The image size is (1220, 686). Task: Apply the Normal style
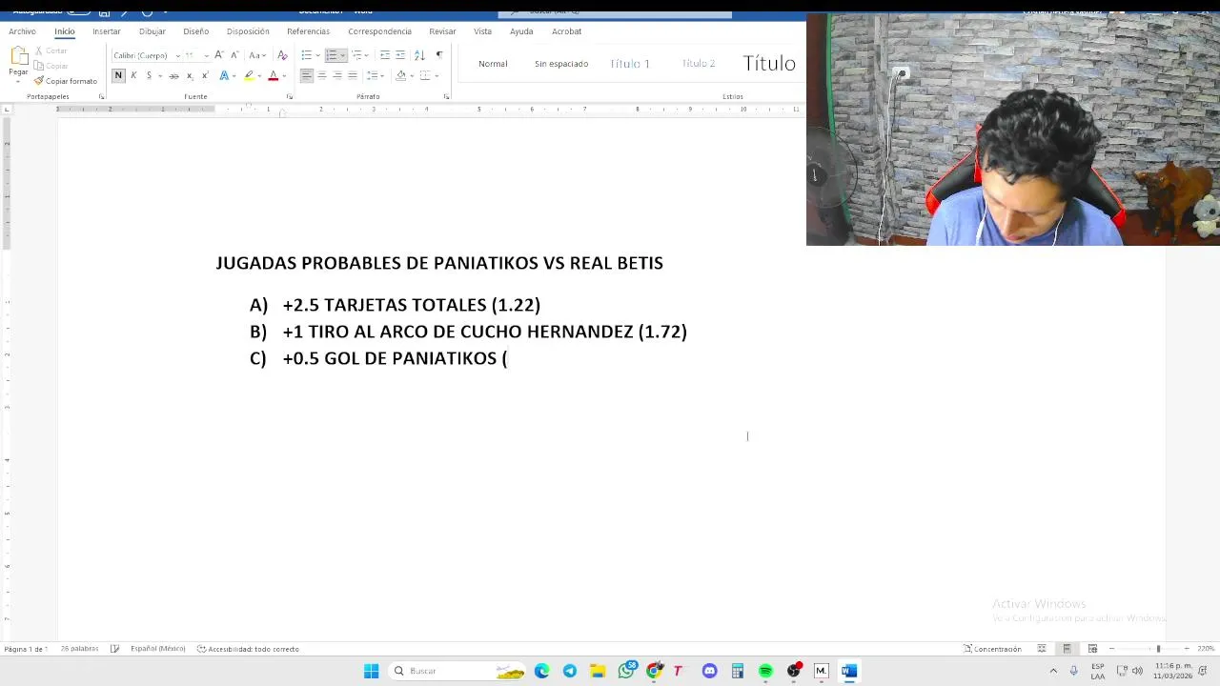(493, 64)
